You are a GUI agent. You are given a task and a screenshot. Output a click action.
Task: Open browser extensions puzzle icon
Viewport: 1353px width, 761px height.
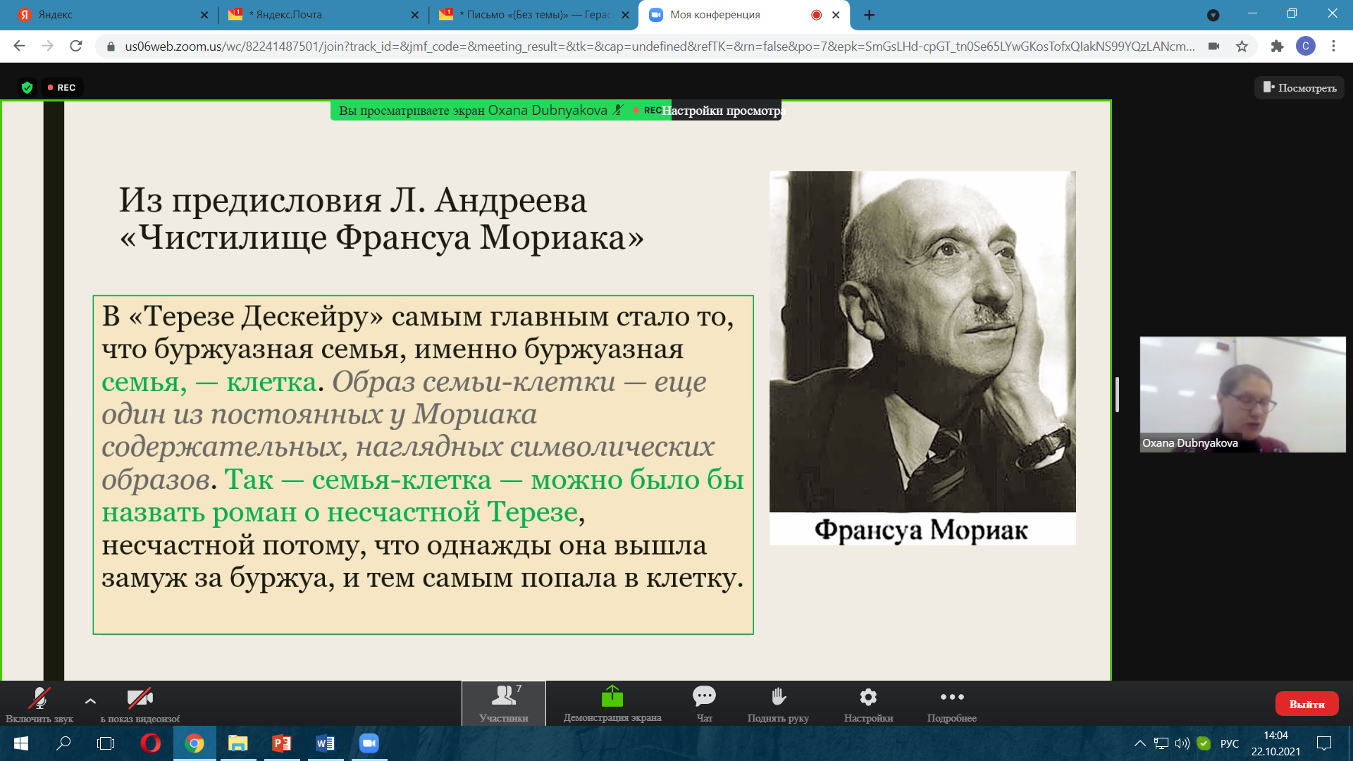1277,47
